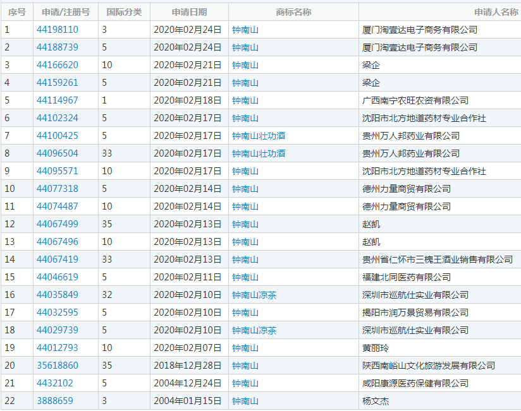Open 钟南山 trademark link in row 22

245,401
